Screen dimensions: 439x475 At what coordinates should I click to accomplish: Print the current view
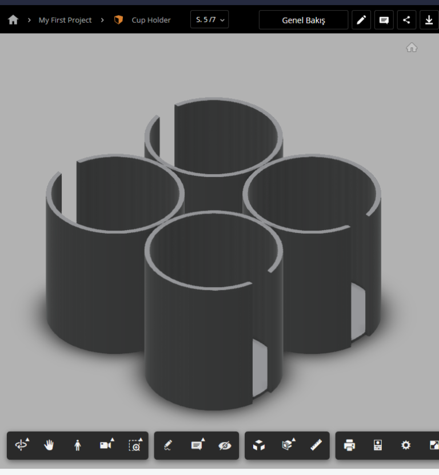click(349, 445)
